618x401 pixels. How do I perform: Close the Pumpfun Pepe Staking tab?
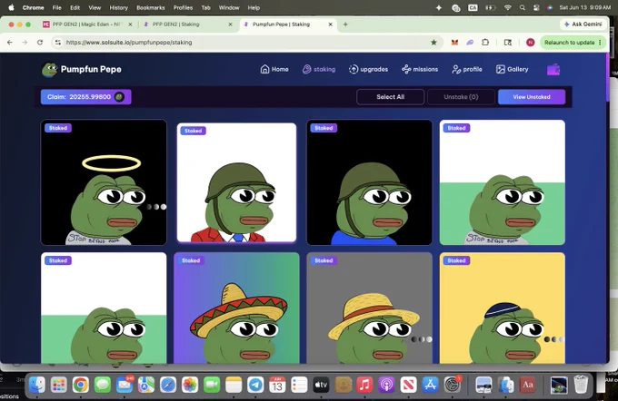point(330,24)
